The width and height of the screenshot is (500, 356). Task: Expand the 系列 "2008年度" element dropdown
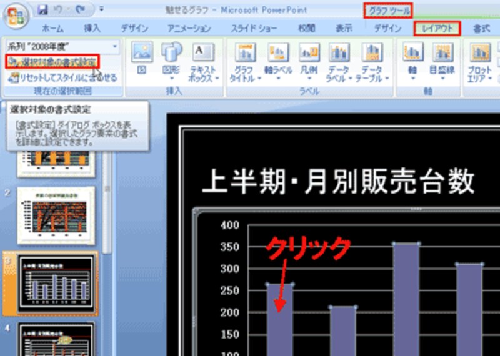tap(115, 47)
